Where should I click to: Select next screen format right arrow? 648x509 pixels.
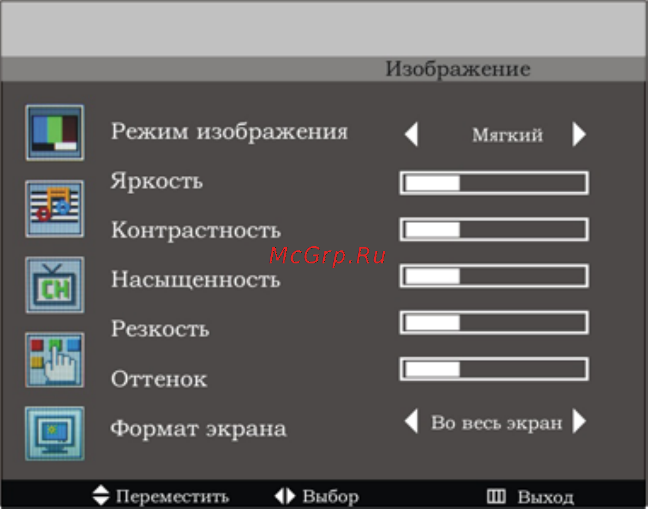[579, 421]
